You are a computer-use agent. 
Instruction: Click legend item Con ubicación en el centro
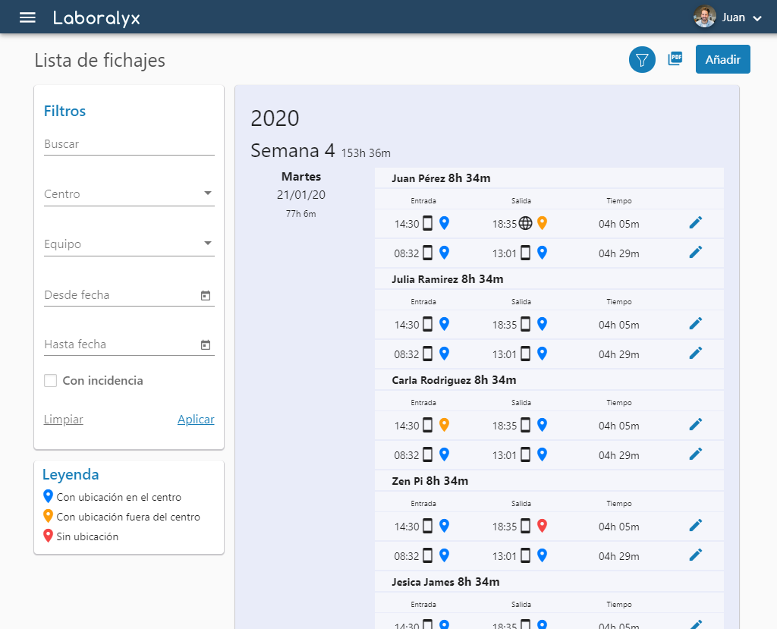coord(112,497)
